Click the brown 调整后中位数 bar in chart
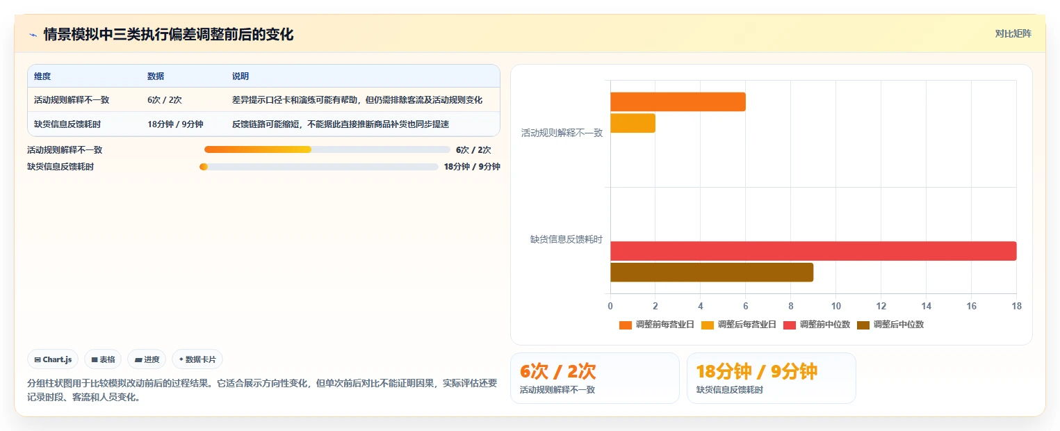 click(x=712, y=272)
